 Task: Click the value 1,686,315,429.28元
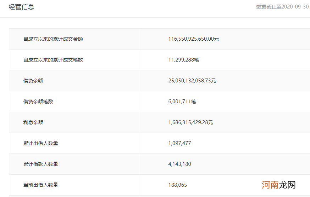(190, 122)
